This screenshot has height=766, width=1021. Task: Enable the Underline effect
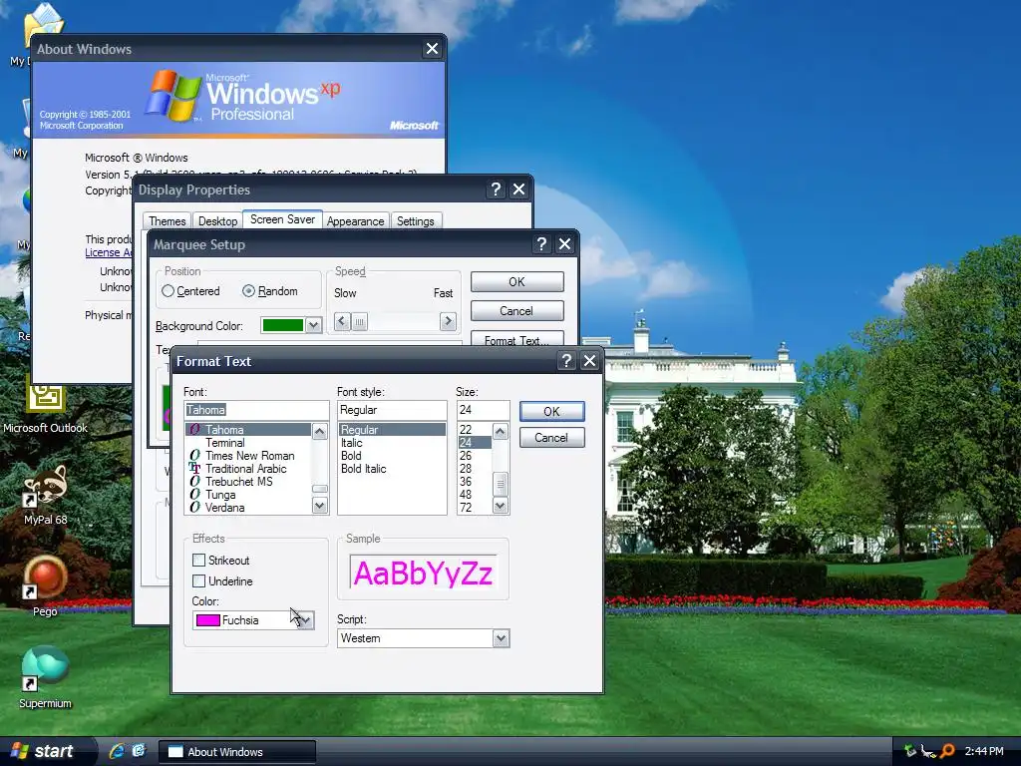pyautogui.click(x=199, y=581)
